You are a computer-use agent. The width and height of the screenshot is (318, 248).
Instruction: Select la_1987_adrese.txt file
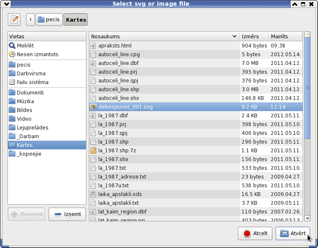click(196, 177)
